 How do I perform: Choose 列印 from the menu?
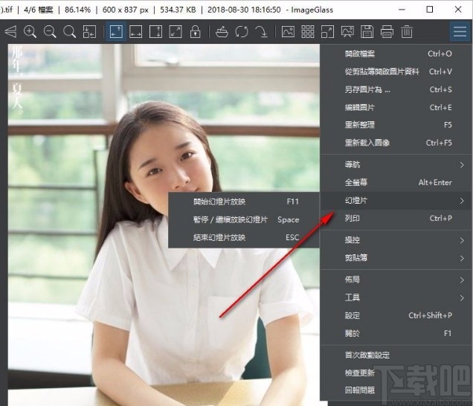pos(396,219)
